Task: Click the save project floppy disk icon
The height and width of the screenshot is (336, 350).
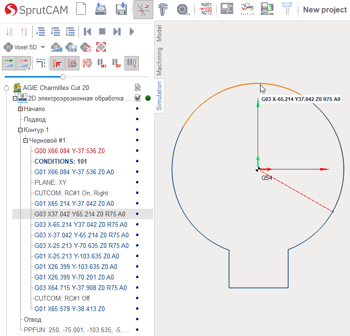Action: [x=121, y=9]
